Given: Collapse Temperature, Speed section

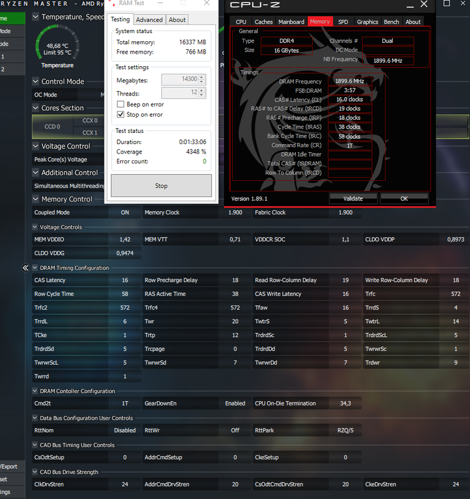Looking at the screenshot, I should click(36, 17).
